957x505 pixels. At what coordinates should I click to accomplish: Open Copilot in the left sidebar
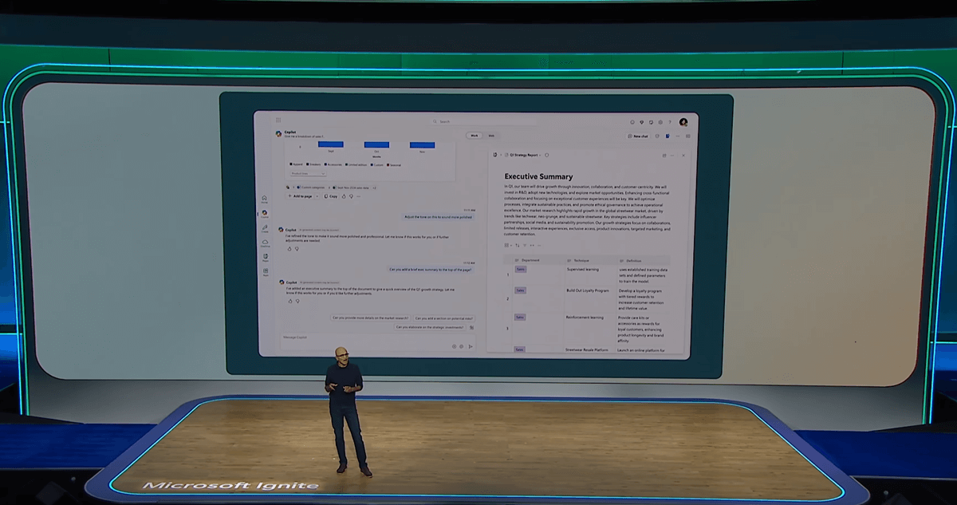[x=264, y=214]
